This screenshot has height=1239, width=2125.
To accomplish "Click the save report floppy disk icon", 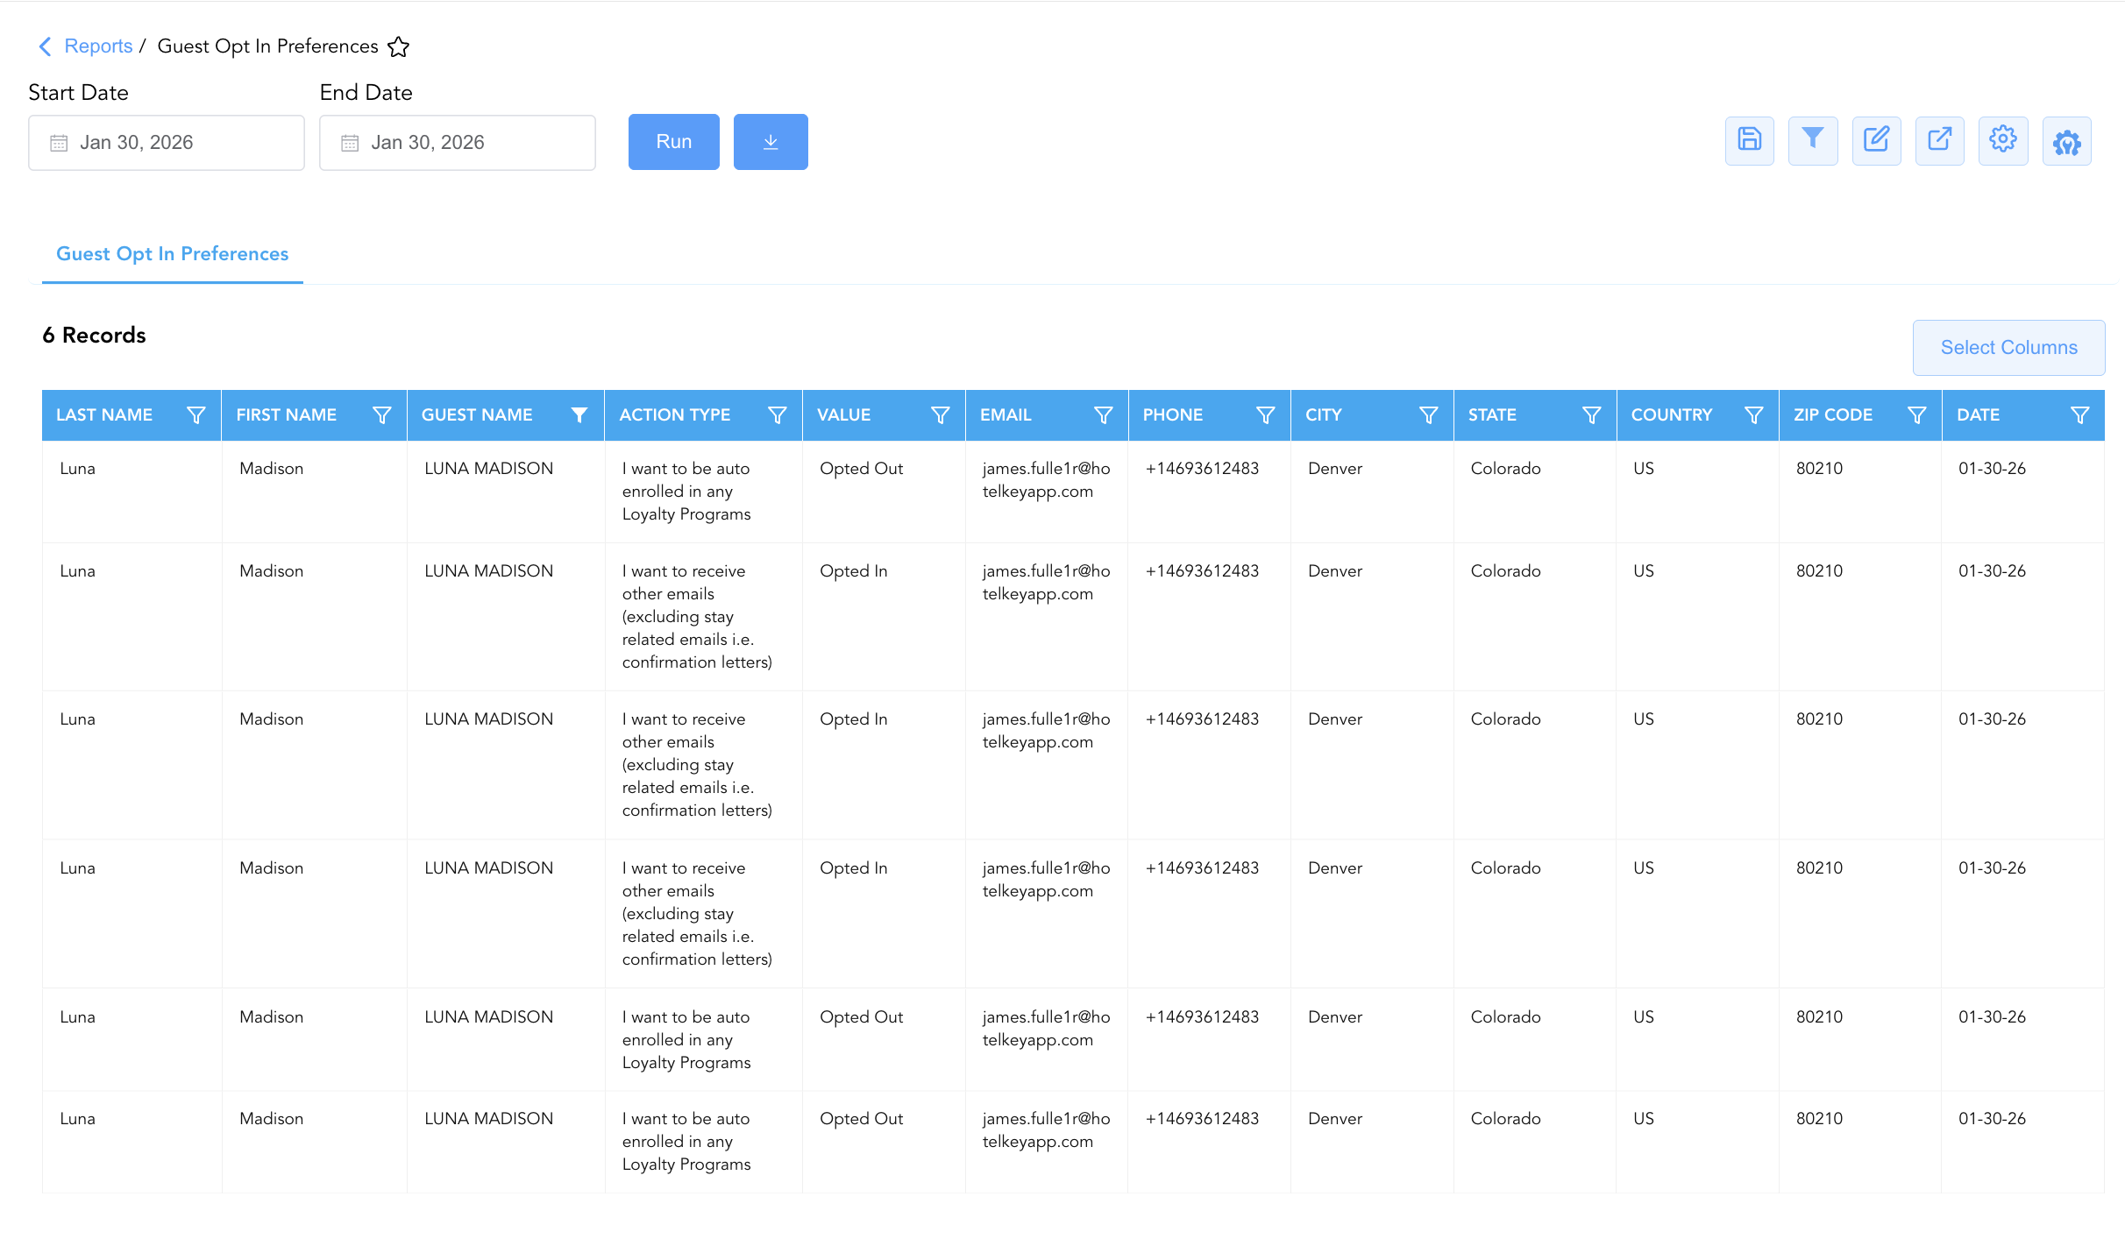I will coord(1749,140).
